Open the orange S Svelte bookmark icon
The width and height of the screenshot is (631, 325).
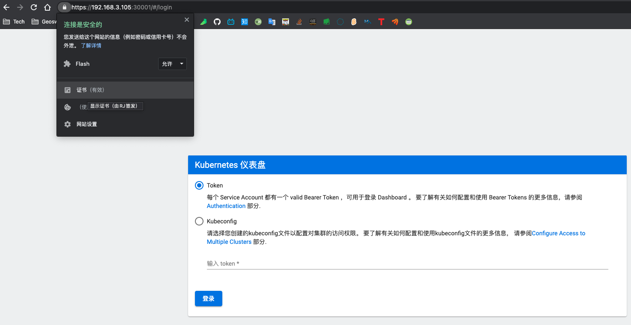[354, 22]
